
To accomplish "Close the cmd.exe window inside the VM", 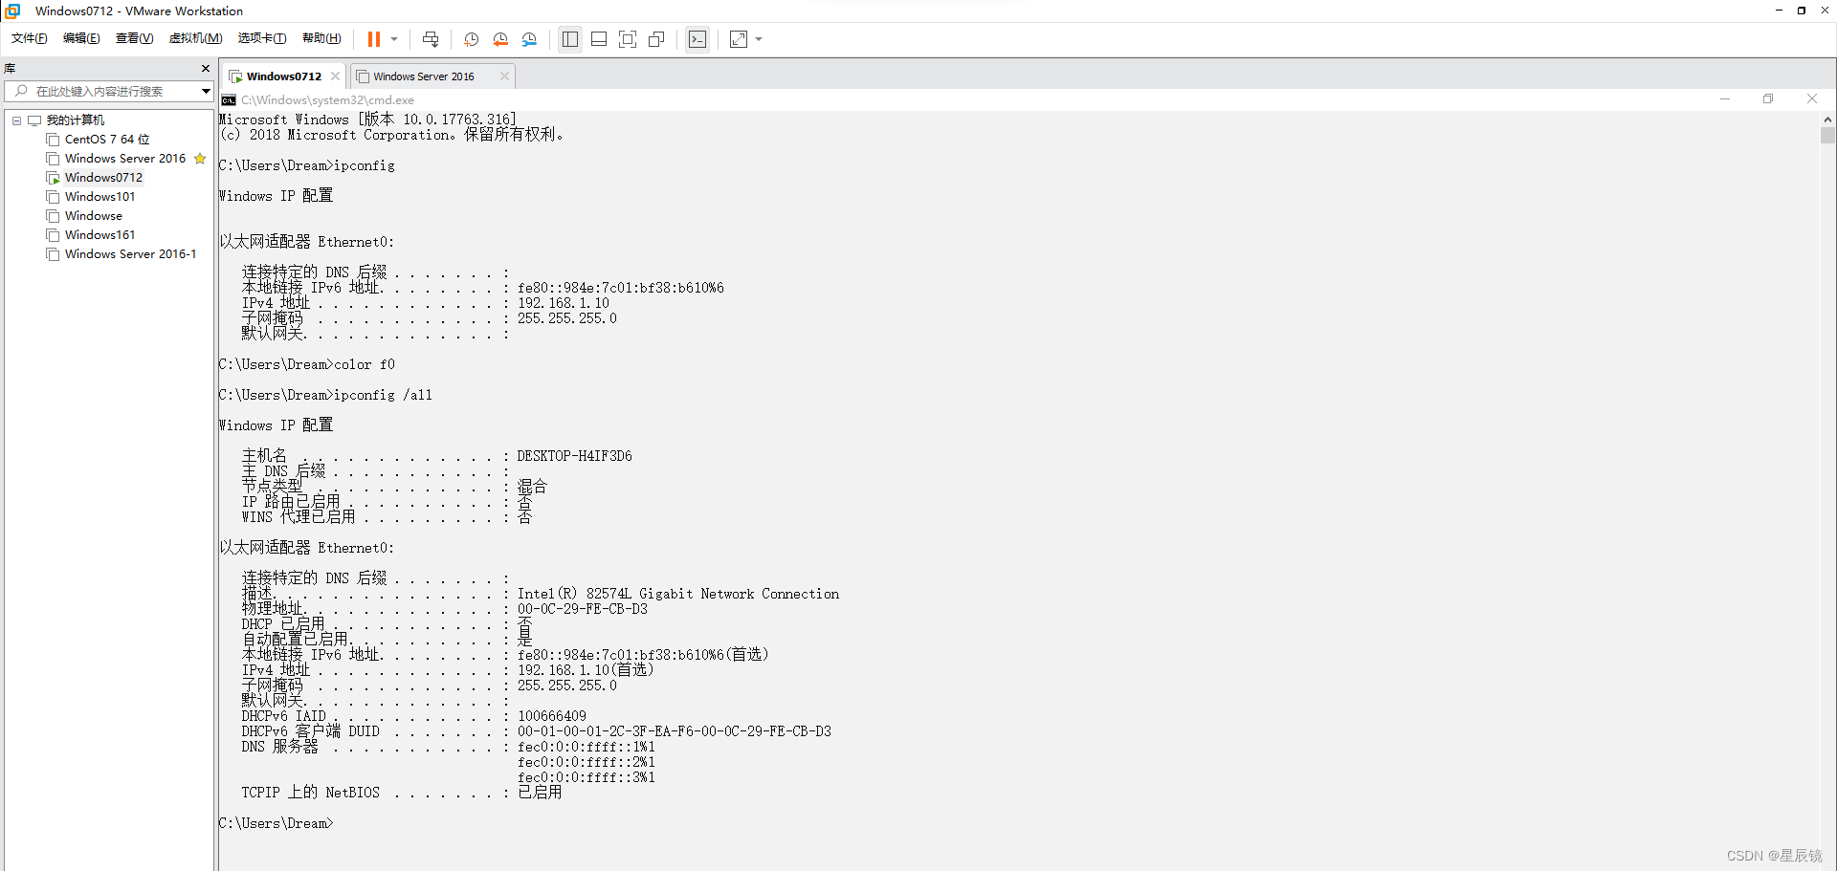I will 1811,99.
